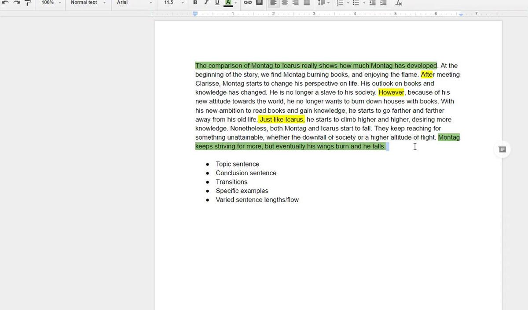Click in green-highlighted topic sentence
The width and height of the screenshot is (528, 310).
coord(316,66)
